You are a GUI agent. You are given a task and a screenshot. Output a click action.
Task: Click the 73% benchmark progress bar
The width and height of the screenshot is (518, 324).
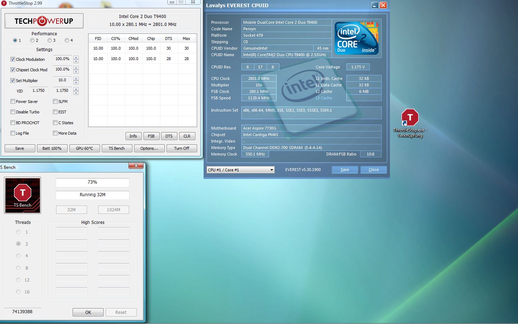92,183
